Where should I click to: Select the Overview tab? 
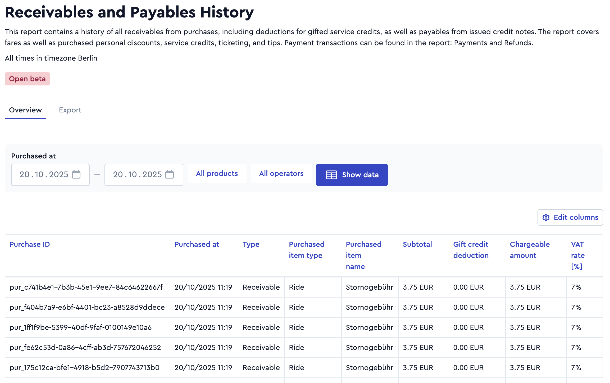[x=25, y=110]
